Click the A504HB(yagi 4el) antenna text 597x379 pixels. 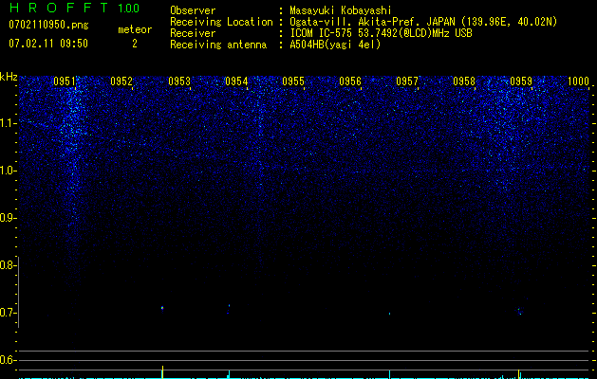pyautogui.click(x=335, y=45)
